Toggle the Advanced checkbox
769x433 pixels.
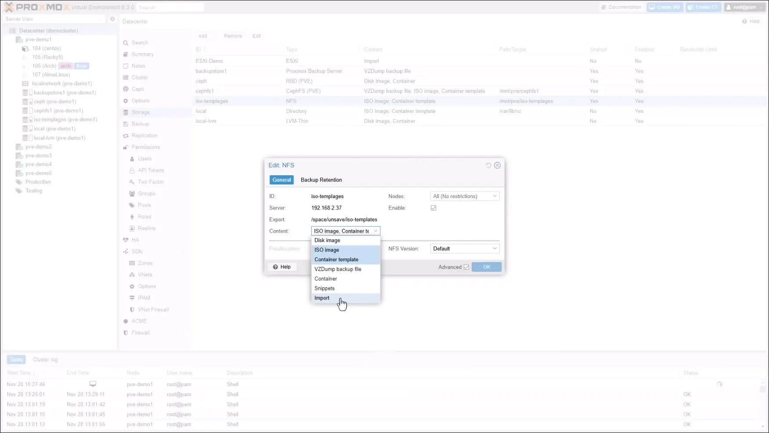(466, 267)
